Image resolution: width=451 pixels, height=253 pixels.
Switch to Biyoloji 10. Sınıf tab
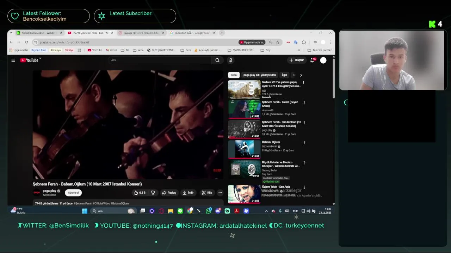(141, 33)
